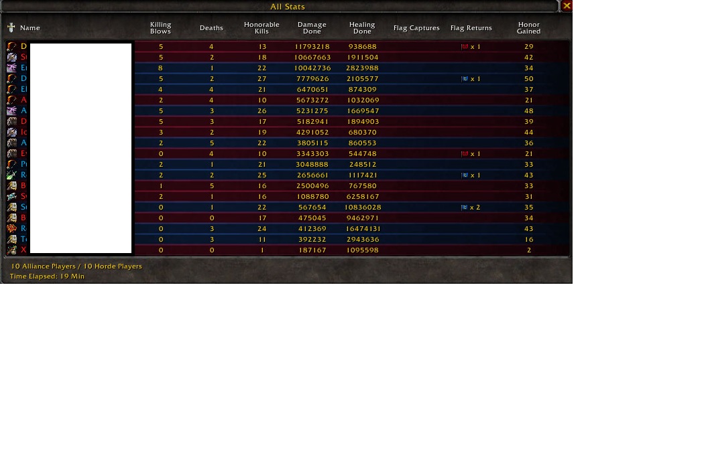The image size is (702, 474).
Task: Sort scoreboard by the Name column
Action: tap(30, 28)
